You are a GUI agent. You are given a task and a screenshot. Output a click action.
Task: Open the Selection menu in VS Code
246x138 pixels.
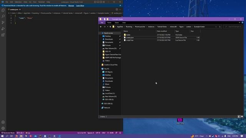click(x=18, y=2)
